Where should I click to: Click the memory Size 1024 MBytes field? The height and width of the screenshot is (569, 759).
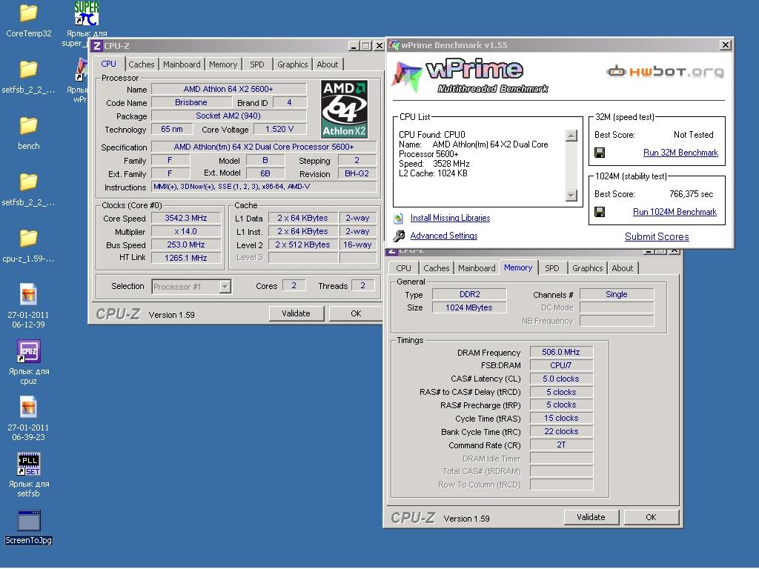469,307
